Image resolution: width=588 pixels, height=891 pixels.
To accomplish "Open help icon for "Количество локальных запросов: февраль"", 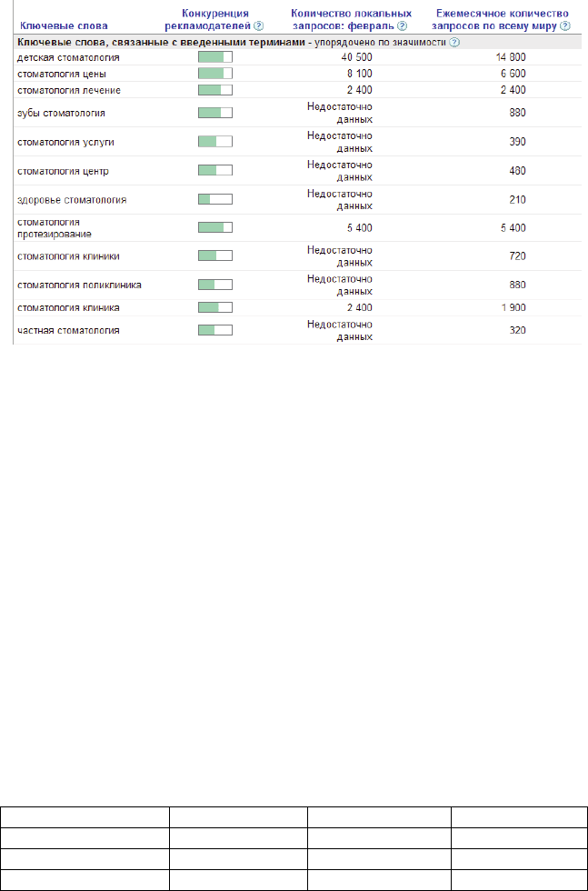I will tap(402, 26).
